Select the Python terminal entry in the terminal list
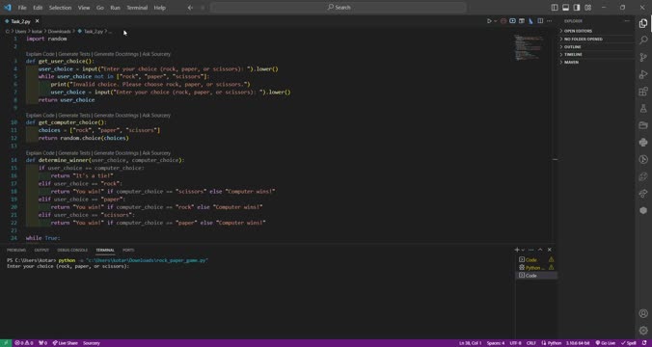 tap(536, 268)
